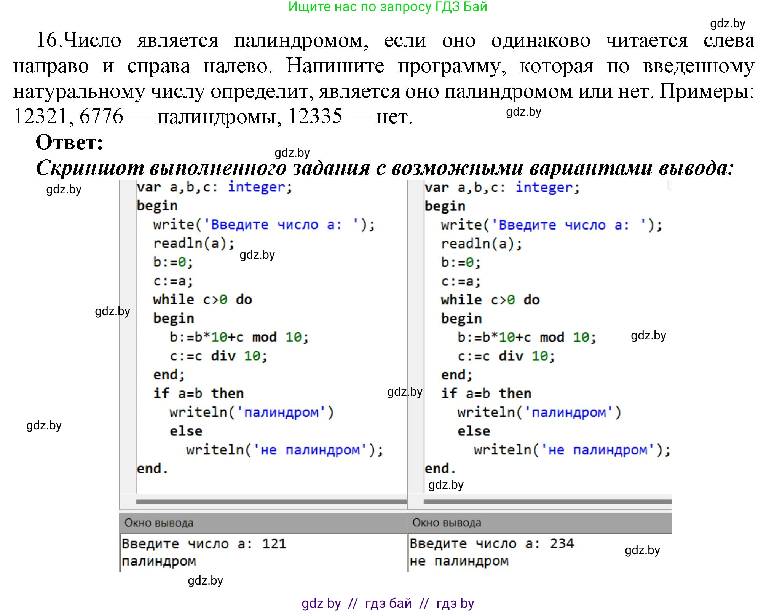Place cursor on 'c:=c div 10;' in the right editor

coord(506,356)
